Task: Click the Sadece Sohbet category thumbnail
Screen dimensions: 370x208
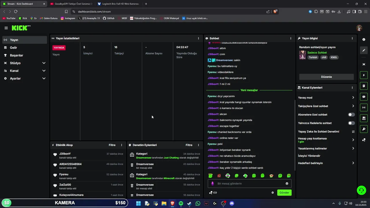Action: (x=302, y=55)
